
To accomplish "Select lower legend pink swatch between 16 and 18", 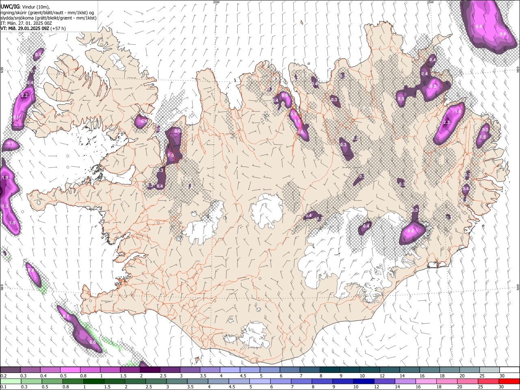I will coord(425,381).
